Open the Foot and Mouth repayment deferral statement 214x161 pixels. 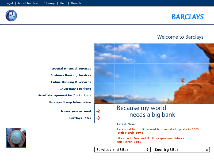pos(151,138)
